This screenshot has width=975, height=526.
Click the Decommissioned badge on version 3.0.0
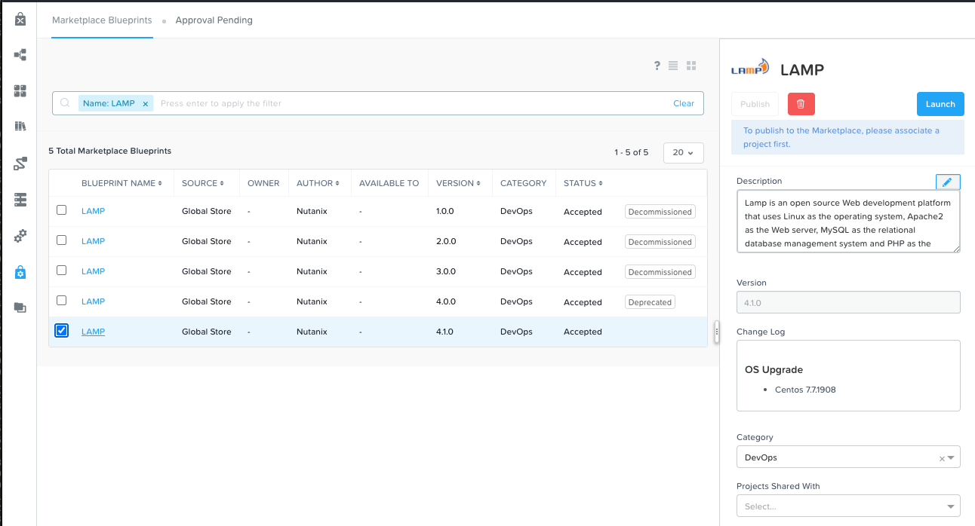pyautogui.click(x=660, y=272)
